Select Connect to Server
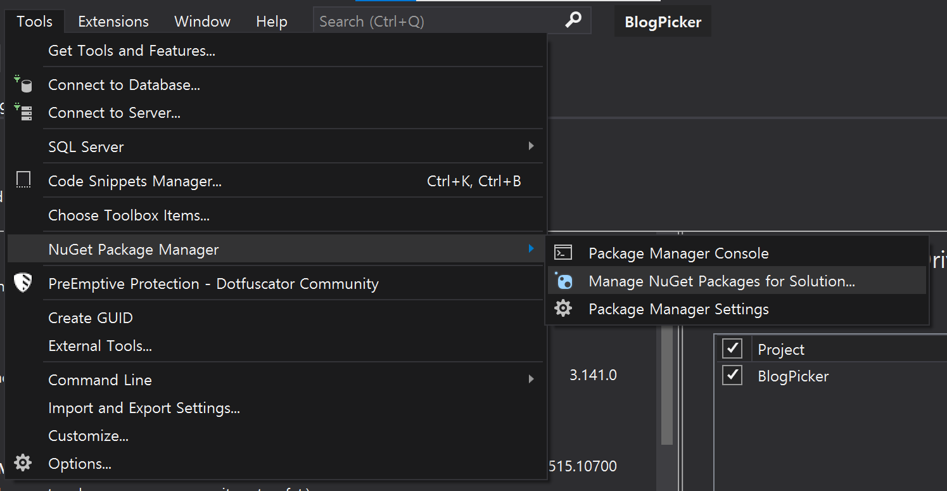Image resolution: width=947 pixels, height=491 pixels. pyautogui.click(x=276, y=112)
